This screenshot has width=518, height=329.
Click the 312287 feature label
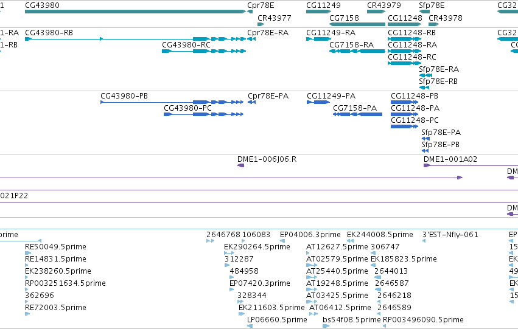[x=239, y=259]
